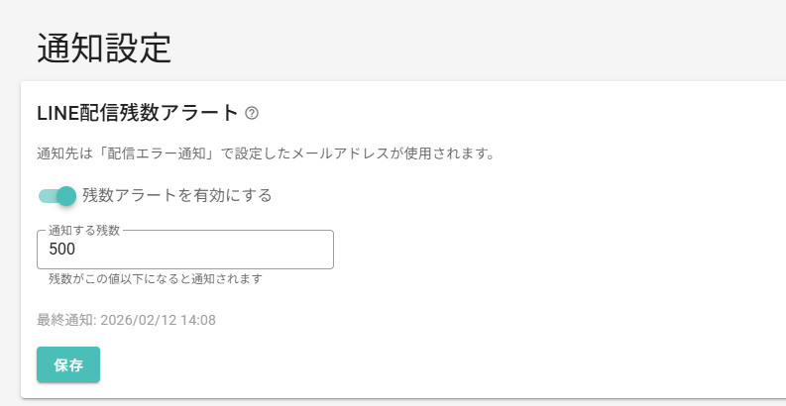Disable the 残数アラート toggle switch

coord(57,195)
